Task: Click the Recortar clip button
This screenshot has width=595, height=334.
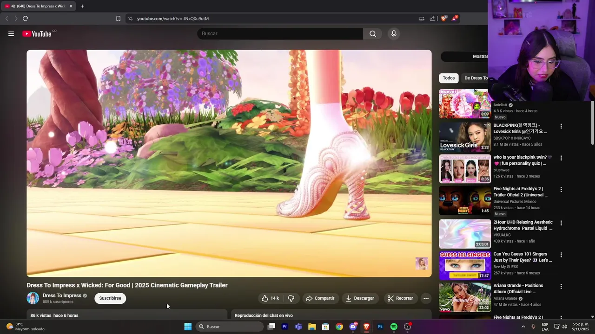Action: click(400, 298)
